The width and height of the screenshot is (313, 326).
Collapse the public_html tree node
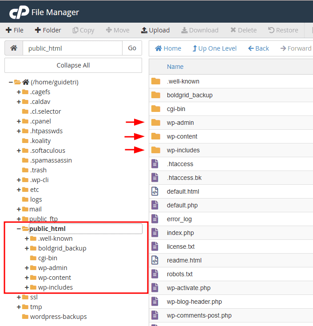click(19, 229)
